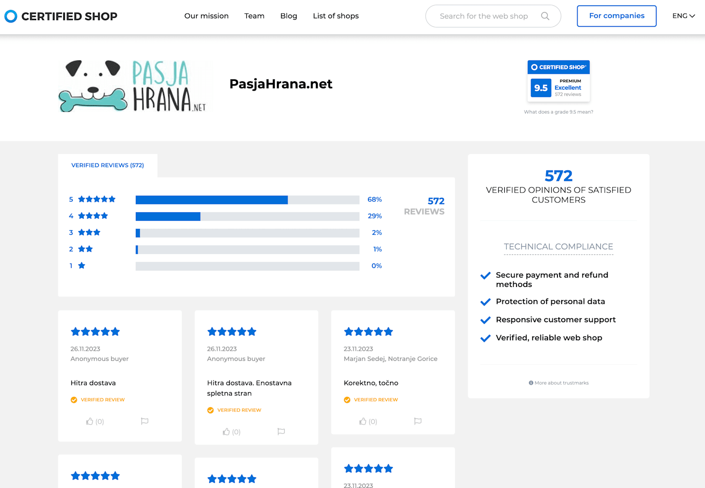Open the 'Our mission' menu item
The height and width of the screenshot is (488, 705).
[206, 16]
